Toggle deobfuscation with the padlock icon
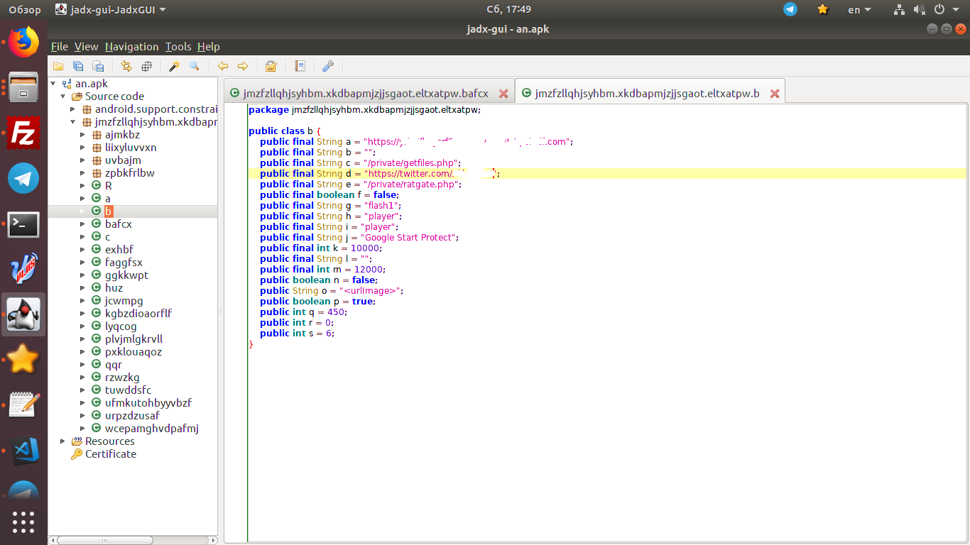 271,66
